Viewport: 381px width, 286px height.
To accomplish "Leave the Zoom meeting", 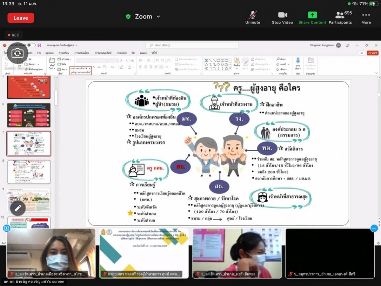I will coord(21,18).
